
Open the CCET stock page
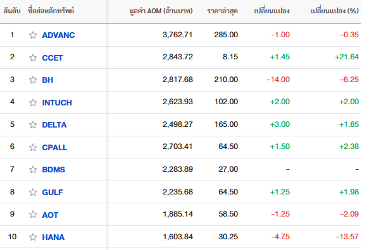pos(53,58)
